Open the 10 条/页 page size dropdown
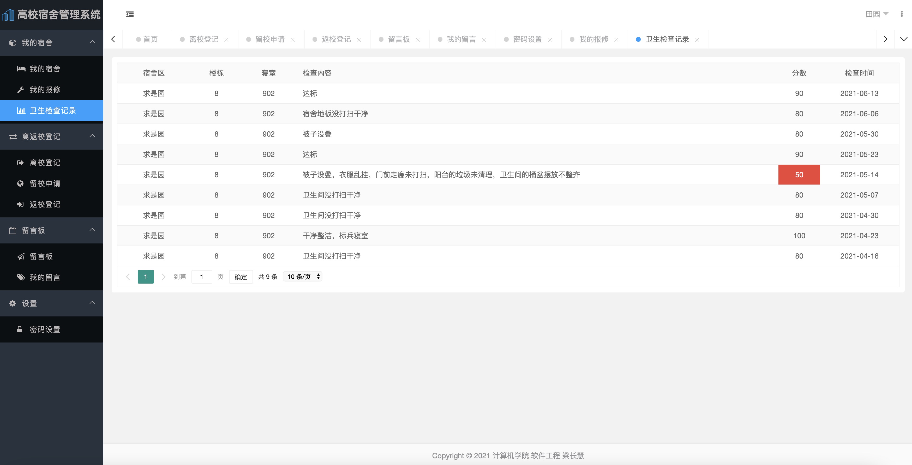This screenshot has height=465, width=912. [303, 277]
